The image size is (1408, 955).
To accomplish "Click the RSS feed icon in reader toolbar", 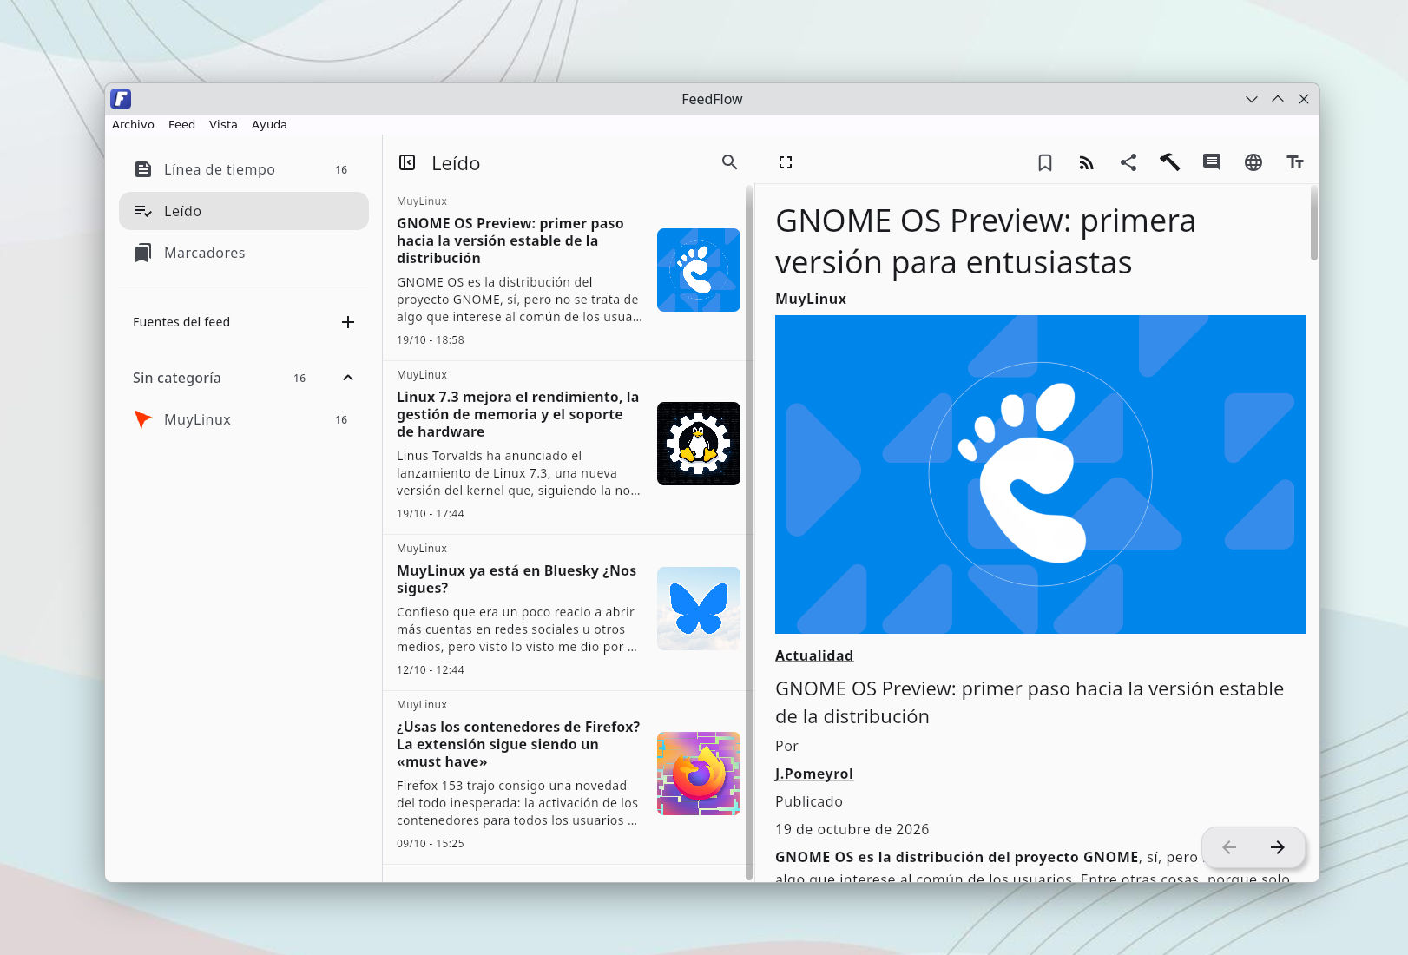I will coord(1087,162).
